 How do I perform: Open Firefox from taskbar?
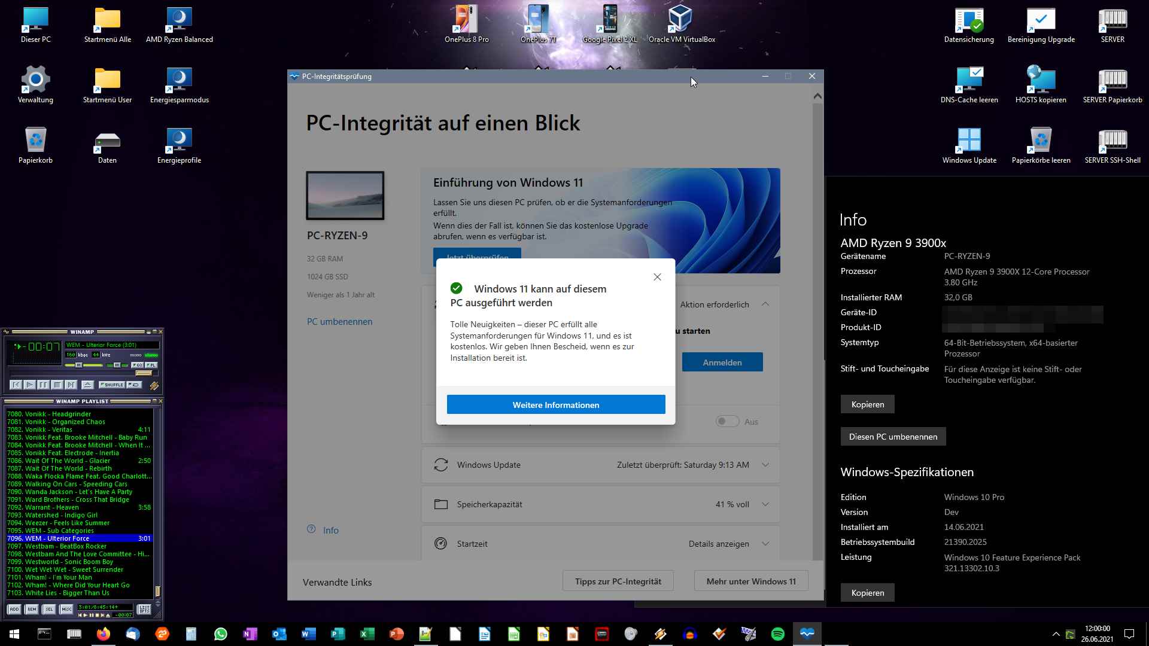click(103, 633)
